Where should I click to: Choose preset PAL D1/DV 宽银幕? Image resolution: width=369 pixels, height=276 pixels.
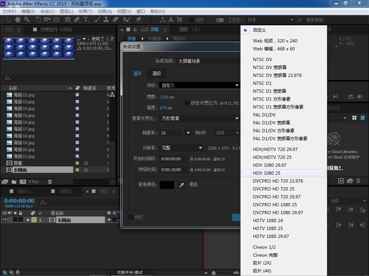click(x=284, y=123)
